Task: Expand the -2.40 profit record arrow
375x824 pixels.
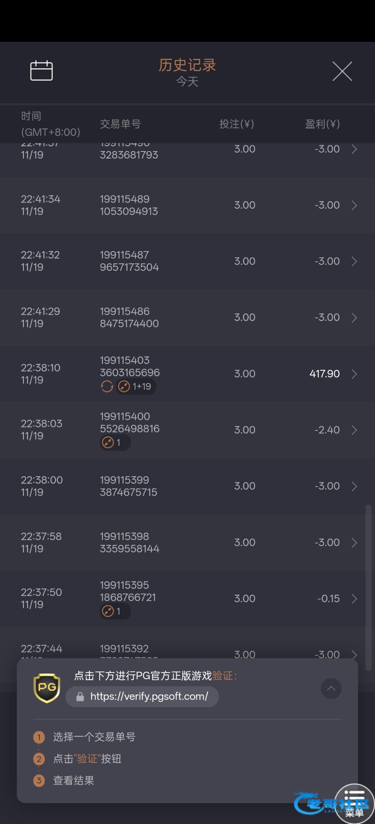Action: pyautogui.click(x=354, y=430)
